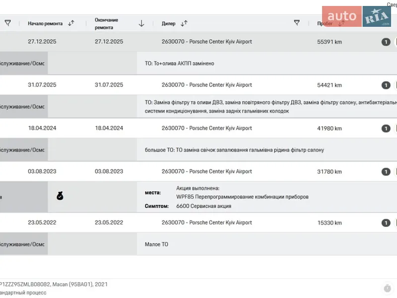Sort by Пробег column arrows

(341, 23)
